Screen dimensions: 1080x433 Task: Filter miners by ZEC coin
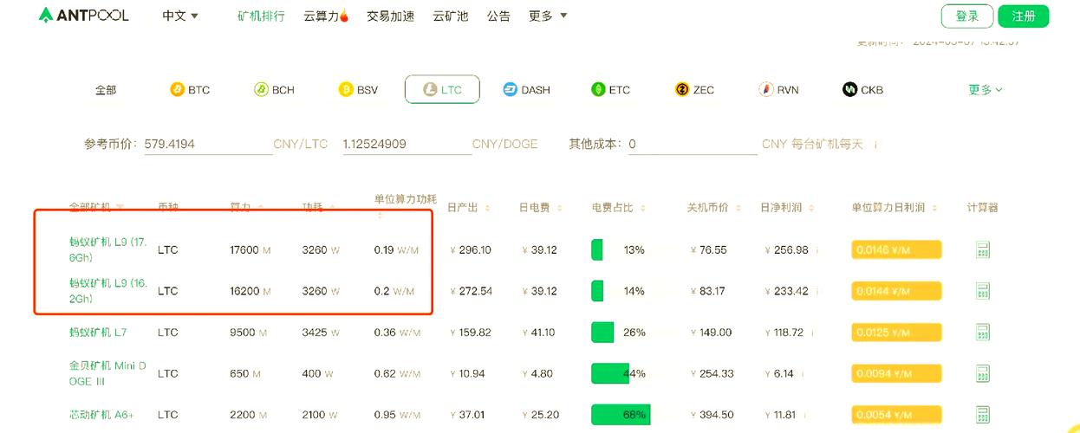click(694, 90)
